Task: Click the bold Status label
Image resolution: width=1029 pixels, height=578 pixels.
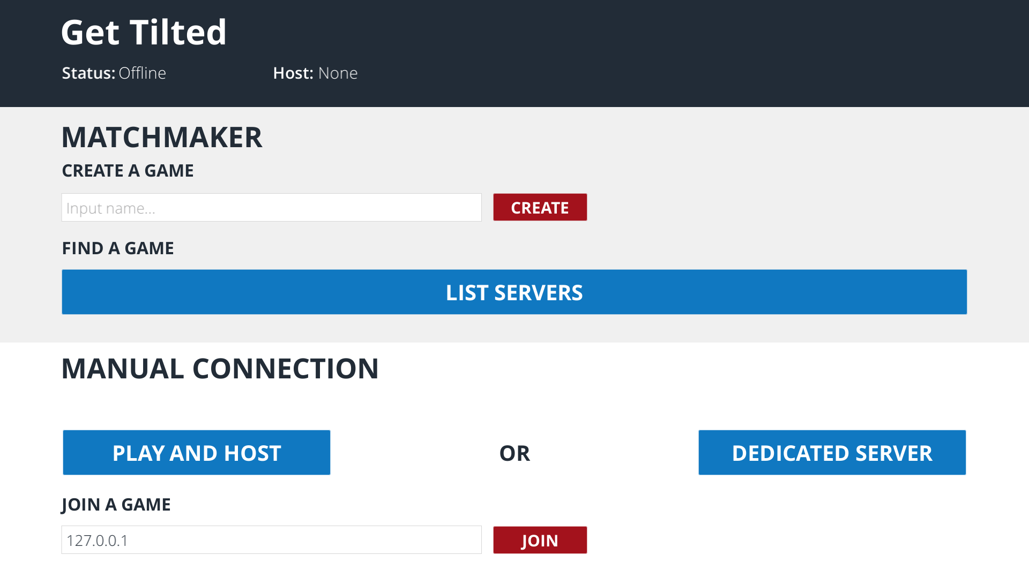Action: click(x=88, y=73)
